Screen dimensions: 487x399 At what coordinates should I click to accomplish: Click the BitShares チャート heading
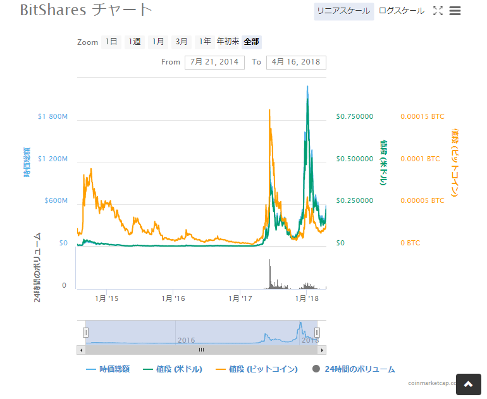pyautogui.click(x=87, y=10)
